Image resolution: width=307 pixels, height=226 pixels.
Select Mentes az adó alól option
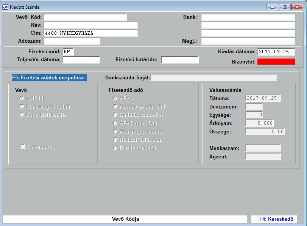click(115, 106)
